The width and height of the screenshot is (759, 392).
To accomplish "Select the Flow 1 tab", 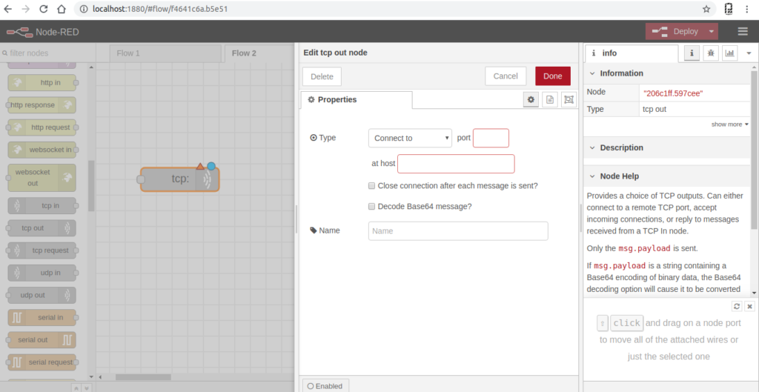I will tap(165, 53).
